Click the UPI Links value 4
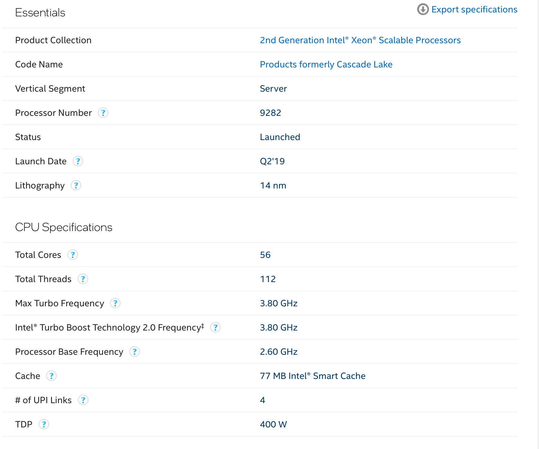The height and width of the screenshot is (449, 539). (x=263, y=400)
